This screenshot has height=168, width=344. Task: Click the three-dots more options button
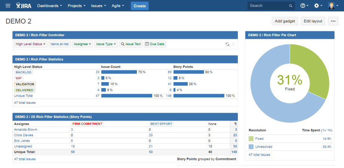pyautogui.click(x=333, y=21)
